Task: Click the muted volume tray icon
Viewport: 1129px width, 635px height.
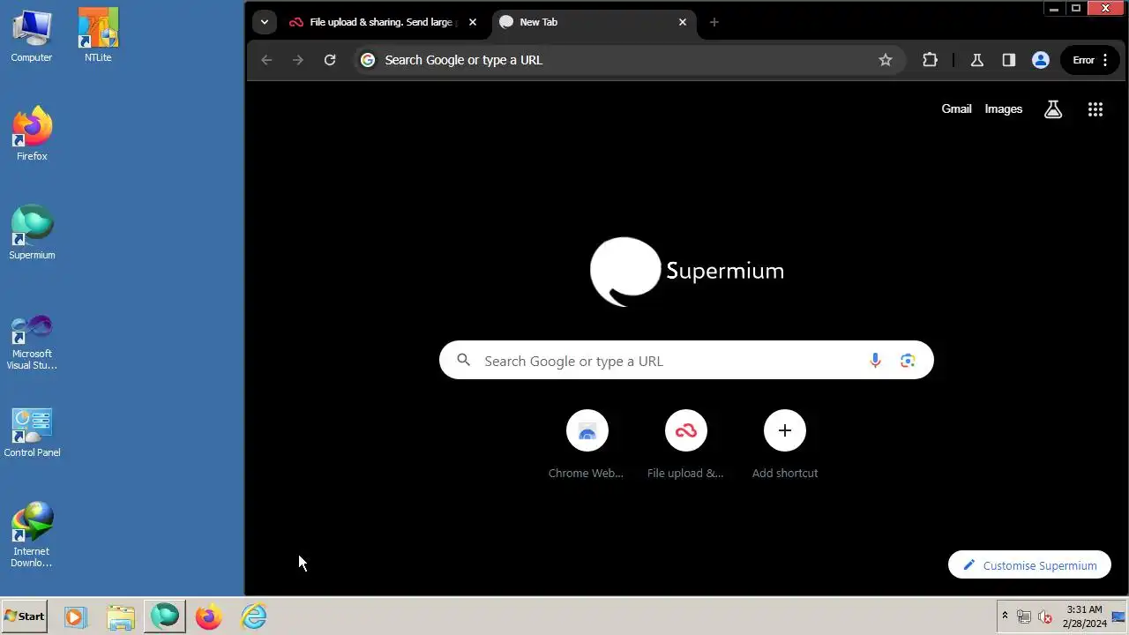Action: [x=1045, y=616]
